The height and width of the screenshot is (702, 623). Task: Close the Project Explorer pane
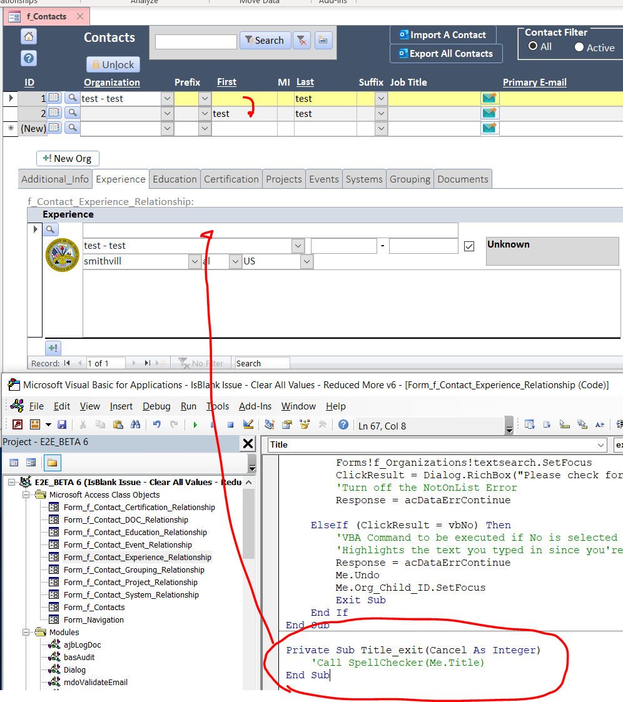(x=248, y=444)
